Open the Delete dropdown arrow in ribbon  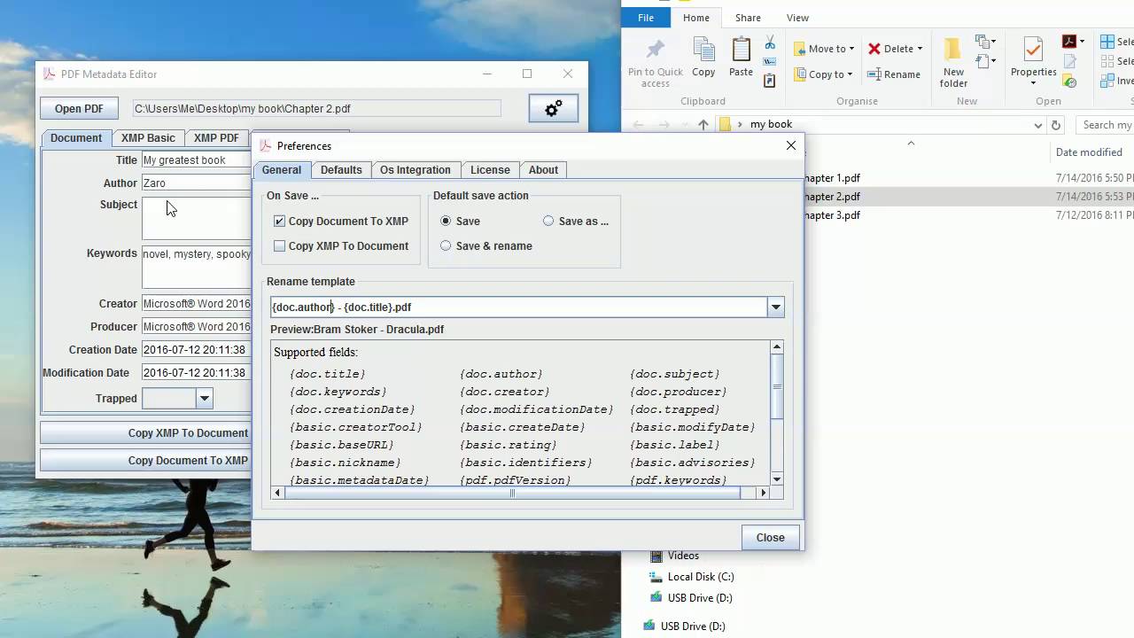tap(920, 49)
